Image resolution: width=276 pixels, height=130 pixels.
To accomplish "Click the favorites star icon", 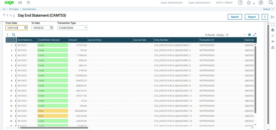I will (x=249, y=3).
